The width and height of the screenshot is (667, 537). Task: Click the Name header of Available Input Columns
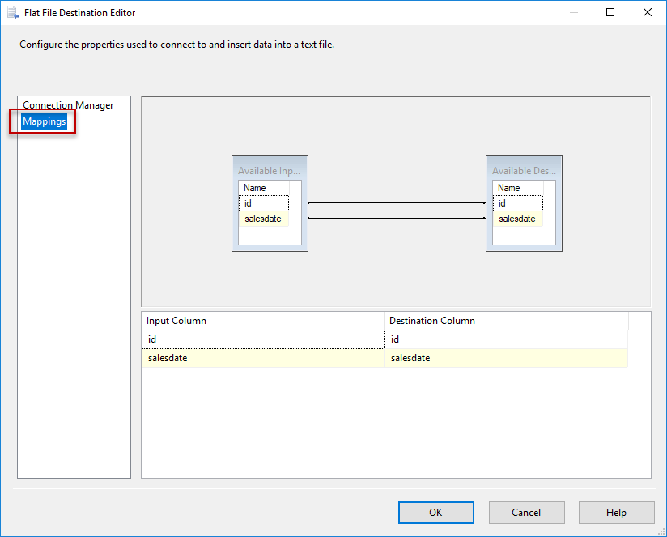(x=253, y=187)
